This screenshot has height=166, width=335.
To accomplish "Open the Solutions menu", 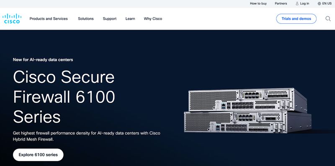I will tap(86, 19).
